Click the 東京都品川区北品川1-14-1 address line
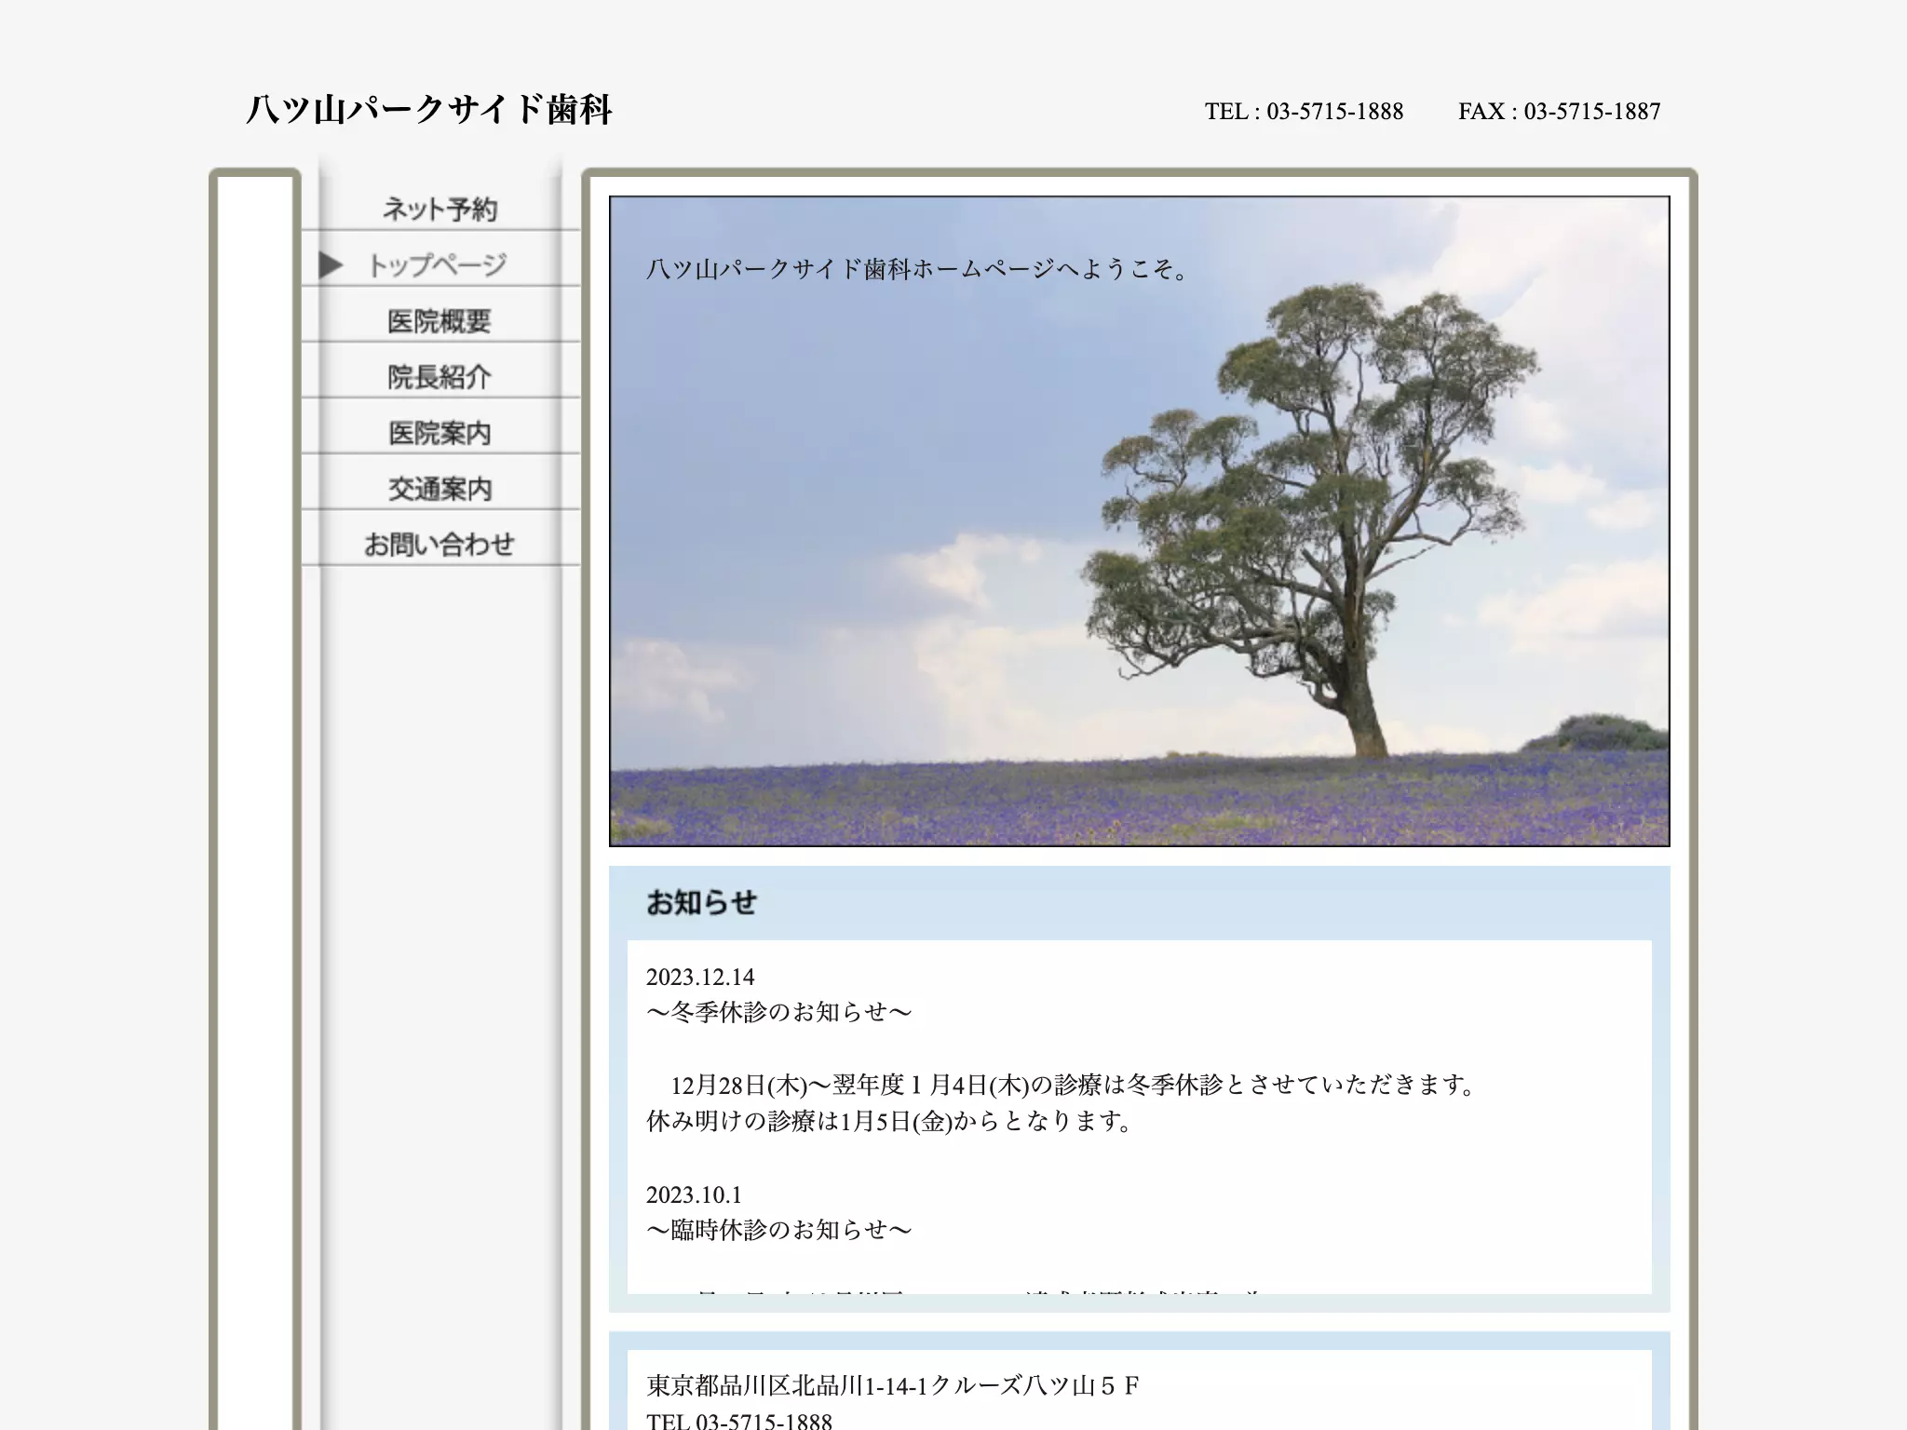1907x1430 pixels. click(893, 1386)
